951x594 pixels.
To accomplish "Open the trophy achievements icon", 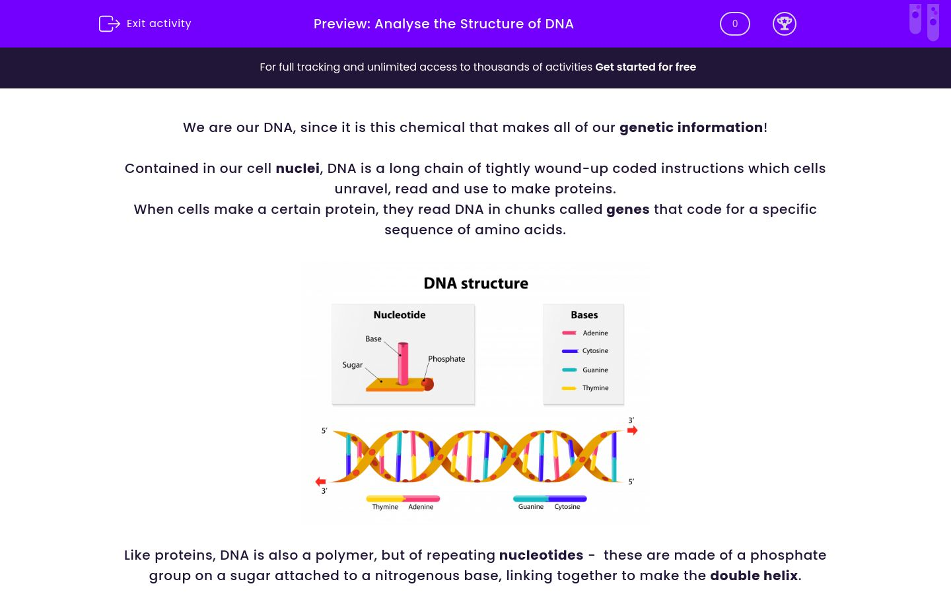I will (x=785, y=24).
